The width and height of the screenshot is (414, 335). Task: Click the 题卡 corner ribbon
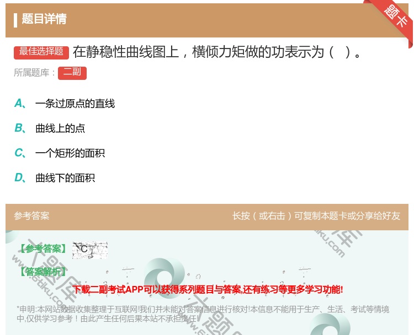(x=395, y=17)
